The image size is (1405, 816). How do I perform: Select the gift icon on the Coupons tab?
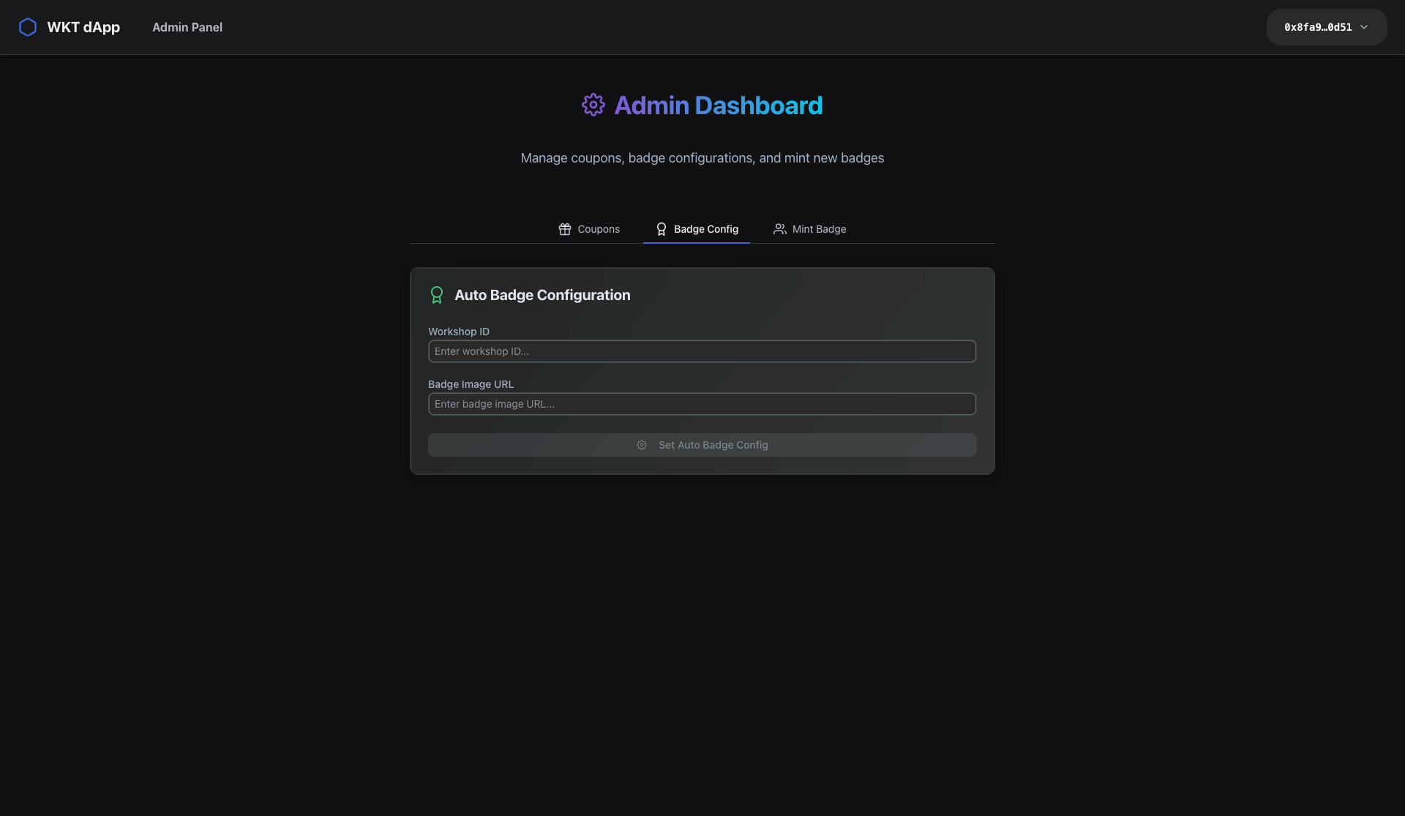coord(564,229)
